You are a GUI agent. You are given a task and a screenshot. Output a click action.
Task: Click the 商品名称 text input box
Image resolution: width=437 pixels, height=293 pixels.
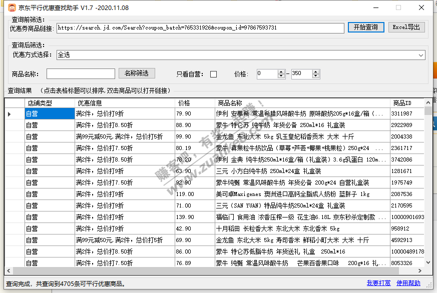tap(81, 73)
